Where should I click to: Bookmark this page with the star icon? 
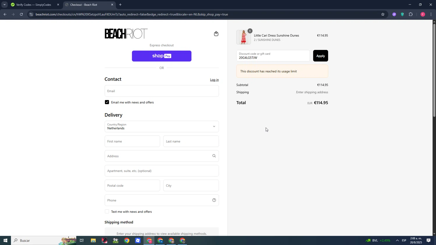click(383, 14)
